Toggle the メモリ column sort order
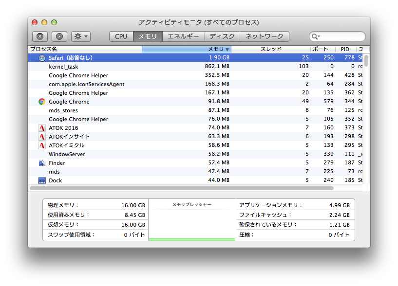 187,49
